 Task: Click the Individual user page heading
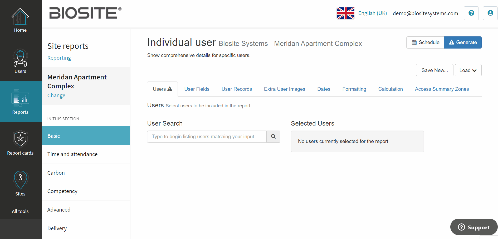coord(182,42)
